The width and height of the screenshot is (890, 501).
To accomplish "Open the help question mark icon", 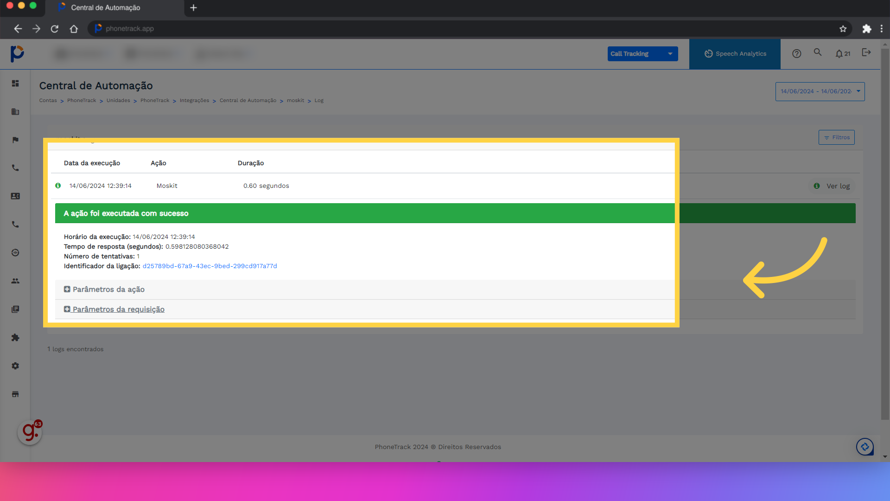I will tap(797, 54).
